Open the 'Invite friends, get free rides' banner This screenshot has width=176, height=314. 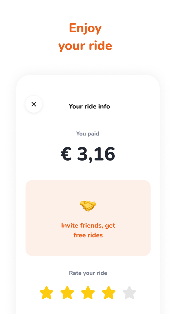coord(88,218)
